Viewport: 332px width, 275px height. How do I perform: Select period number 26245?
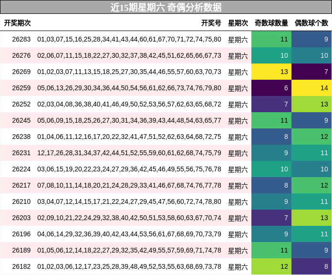point(21,120)
